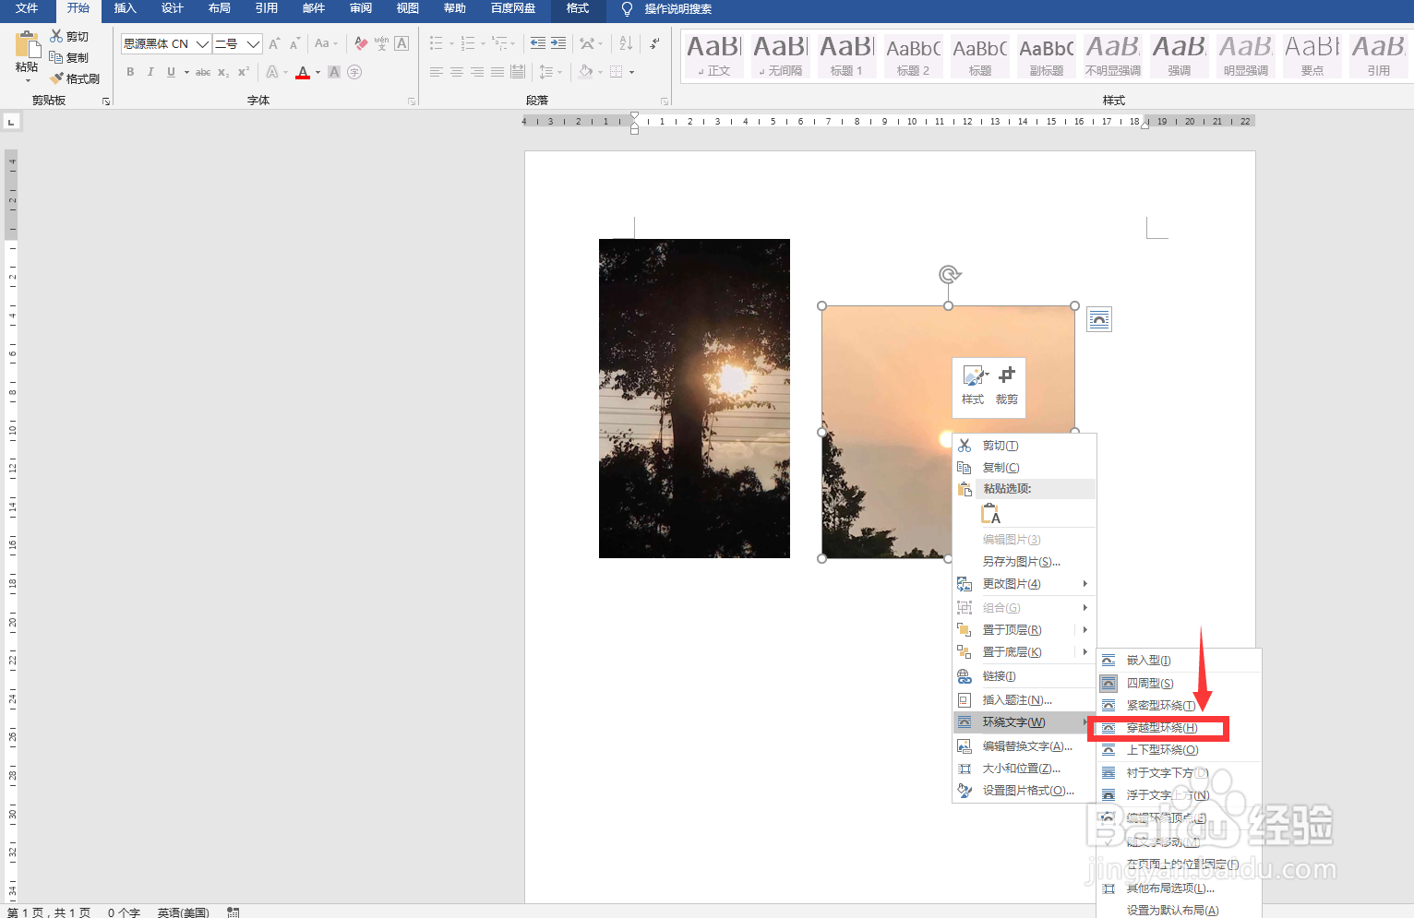1414x918 pixels.
Task: Apply the 正文 style
Action: (713, 55)
